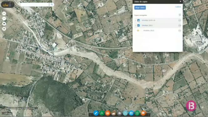Select the Ortofoto 2018-19 layer name
Viewport: 208px width, 117px height.
coord(148,20)
